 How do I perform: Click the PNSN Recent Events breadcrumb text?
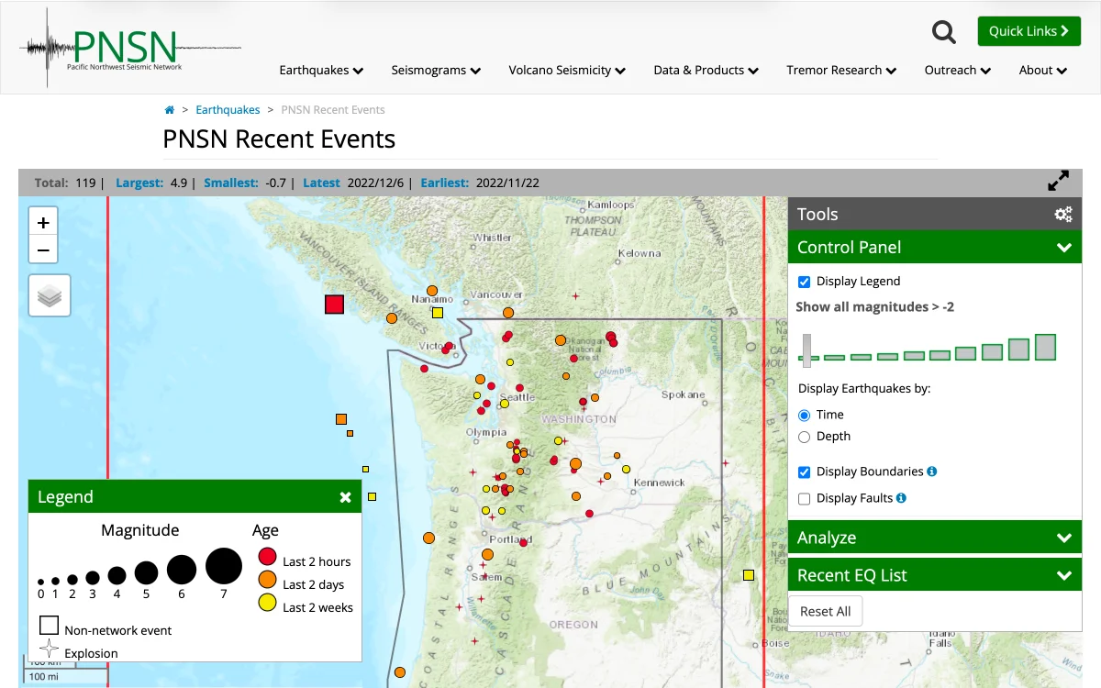333,110
